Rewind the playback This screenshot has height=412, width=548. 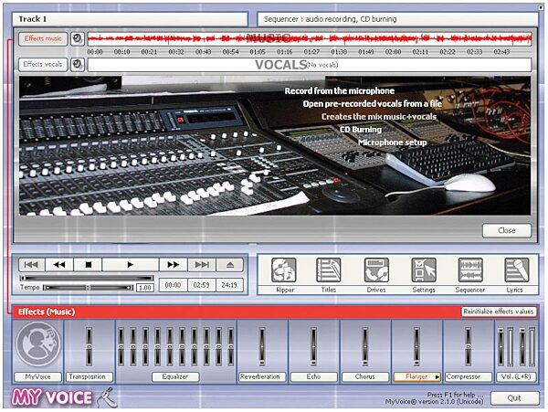pos(59,265)
